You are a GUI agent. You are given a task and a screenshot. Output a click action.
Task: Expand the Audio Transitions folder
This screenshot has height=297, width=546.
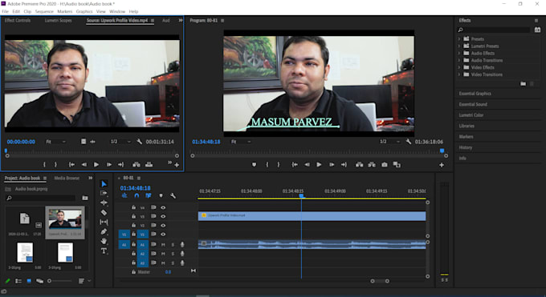click(x=459, y=60)
